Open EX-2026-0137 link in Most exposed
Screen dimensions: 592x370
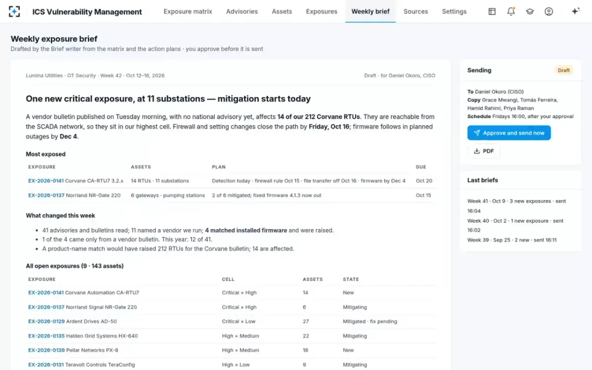46,195
